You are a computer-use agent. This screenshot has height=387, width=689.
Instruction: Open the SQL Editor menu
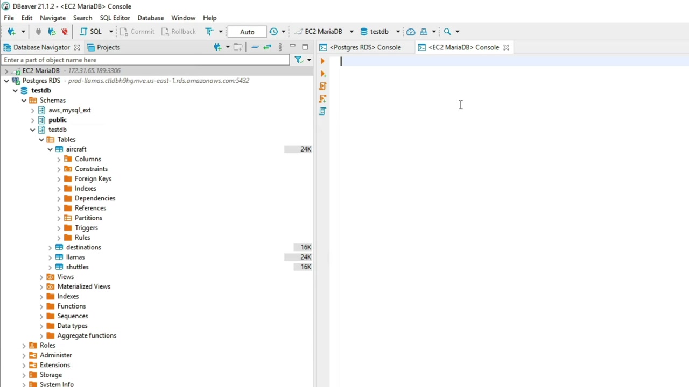tap(115, 18)
